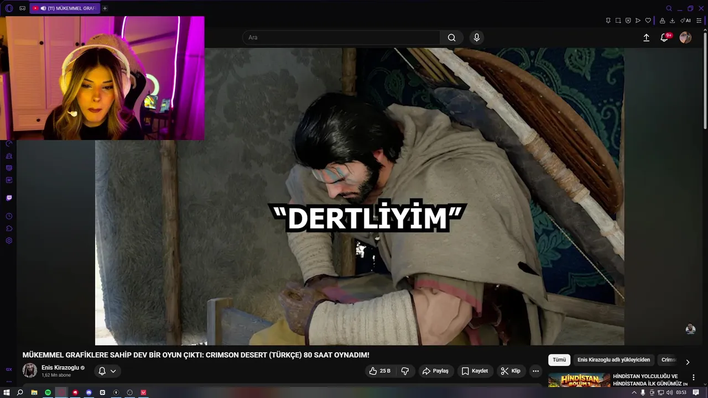Open the ad blocker shield icon
708x398 pixels.
click(628, 20)
